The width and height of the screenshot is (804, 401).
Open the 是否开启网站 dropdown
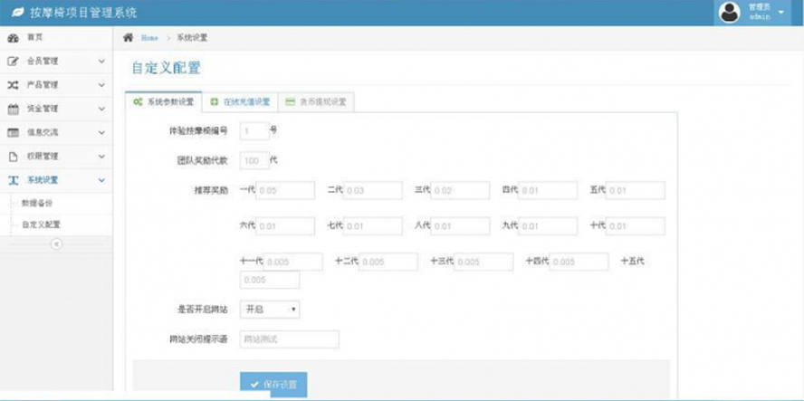pyautogui.click(x=270, y=310)
